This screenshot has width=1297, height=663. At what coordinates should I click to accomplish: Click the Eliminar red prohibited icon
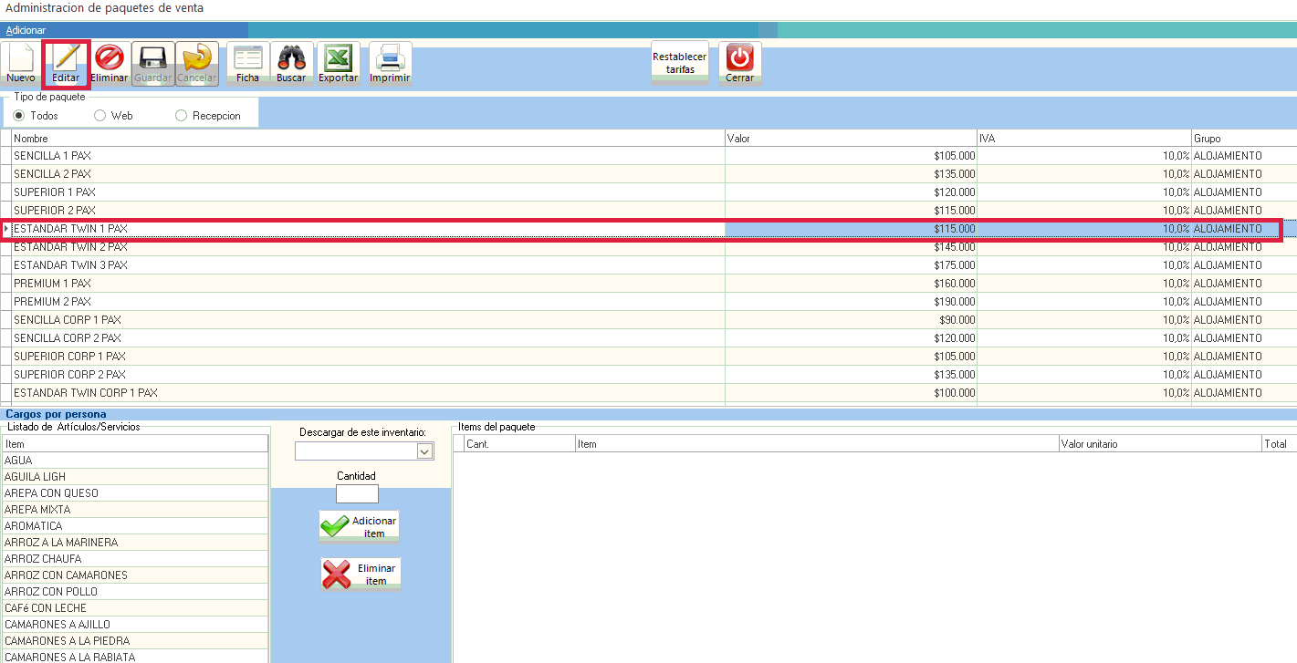click(x=110, y=59)
